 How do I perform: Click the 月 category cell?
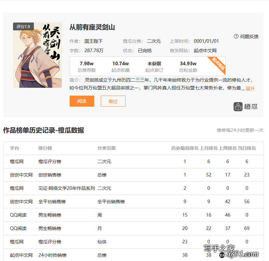tap(100, 228)
